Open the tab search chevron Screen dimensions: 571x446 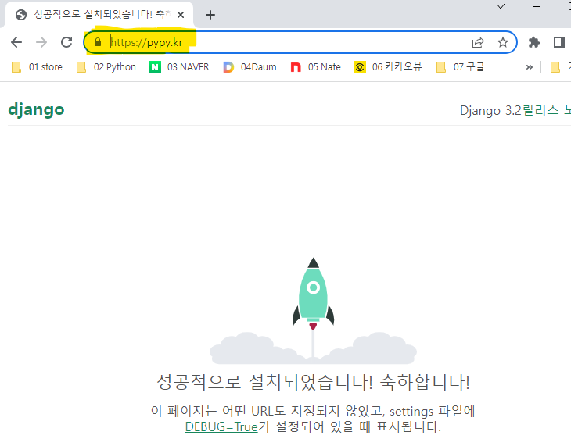tap(501, 6)
